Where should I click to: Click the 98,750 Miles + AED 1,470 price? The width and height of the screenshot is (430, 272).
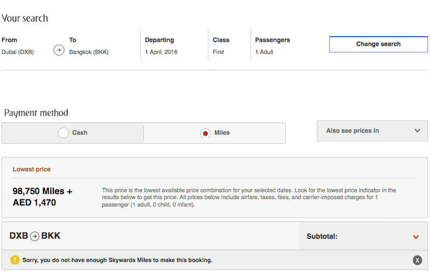point(42,197)
